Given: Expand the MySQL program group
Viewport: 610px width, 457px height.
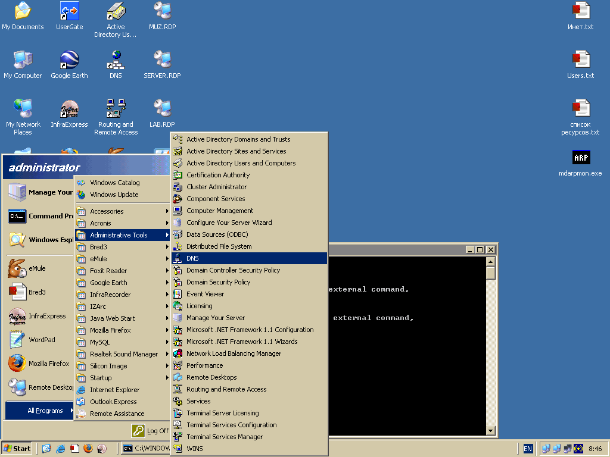Looking at the screenshot, I should pyautogui.click(x=123, y=342).
